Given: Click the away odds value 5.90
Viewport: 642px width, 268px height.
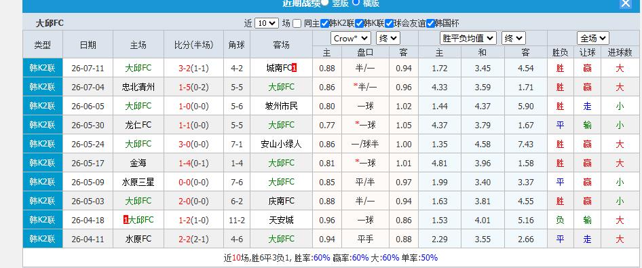Looking at the screenshot, I should (x=526, y=107).
